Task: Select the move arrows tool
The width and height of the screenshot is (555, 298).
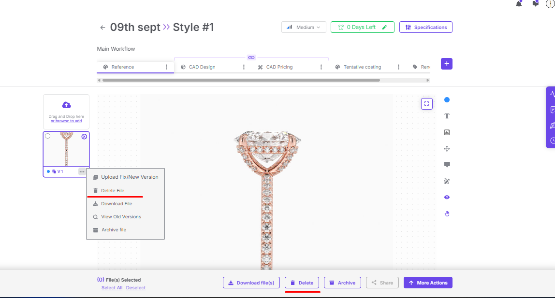Action: tap(447, 149)
